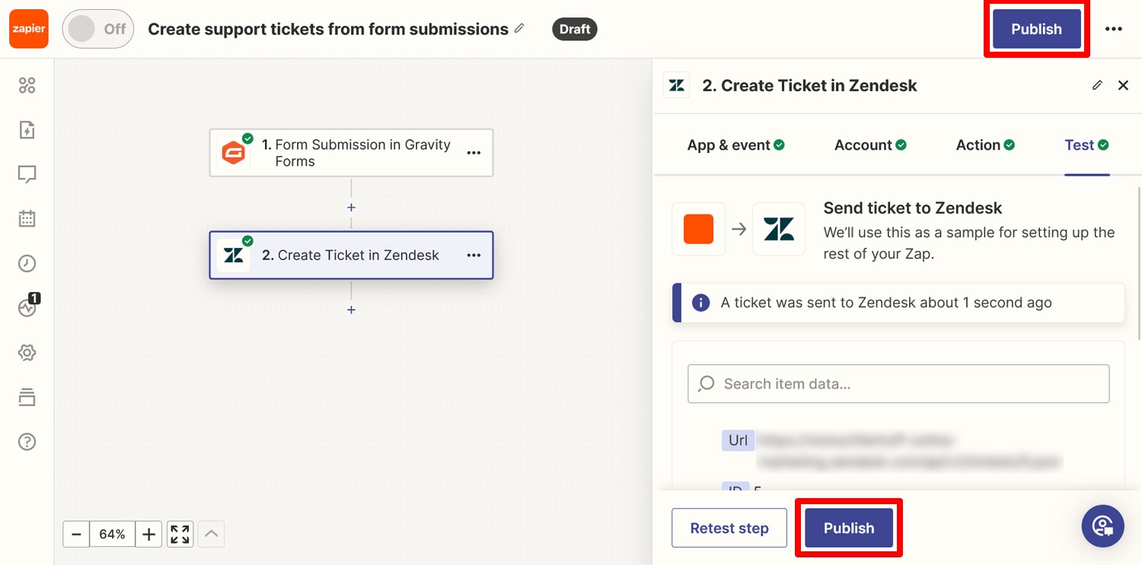The height and width of the screenshot is (565, 1142).
Task: Open the Zapier home logo
Action: click(x=28, y=29)
